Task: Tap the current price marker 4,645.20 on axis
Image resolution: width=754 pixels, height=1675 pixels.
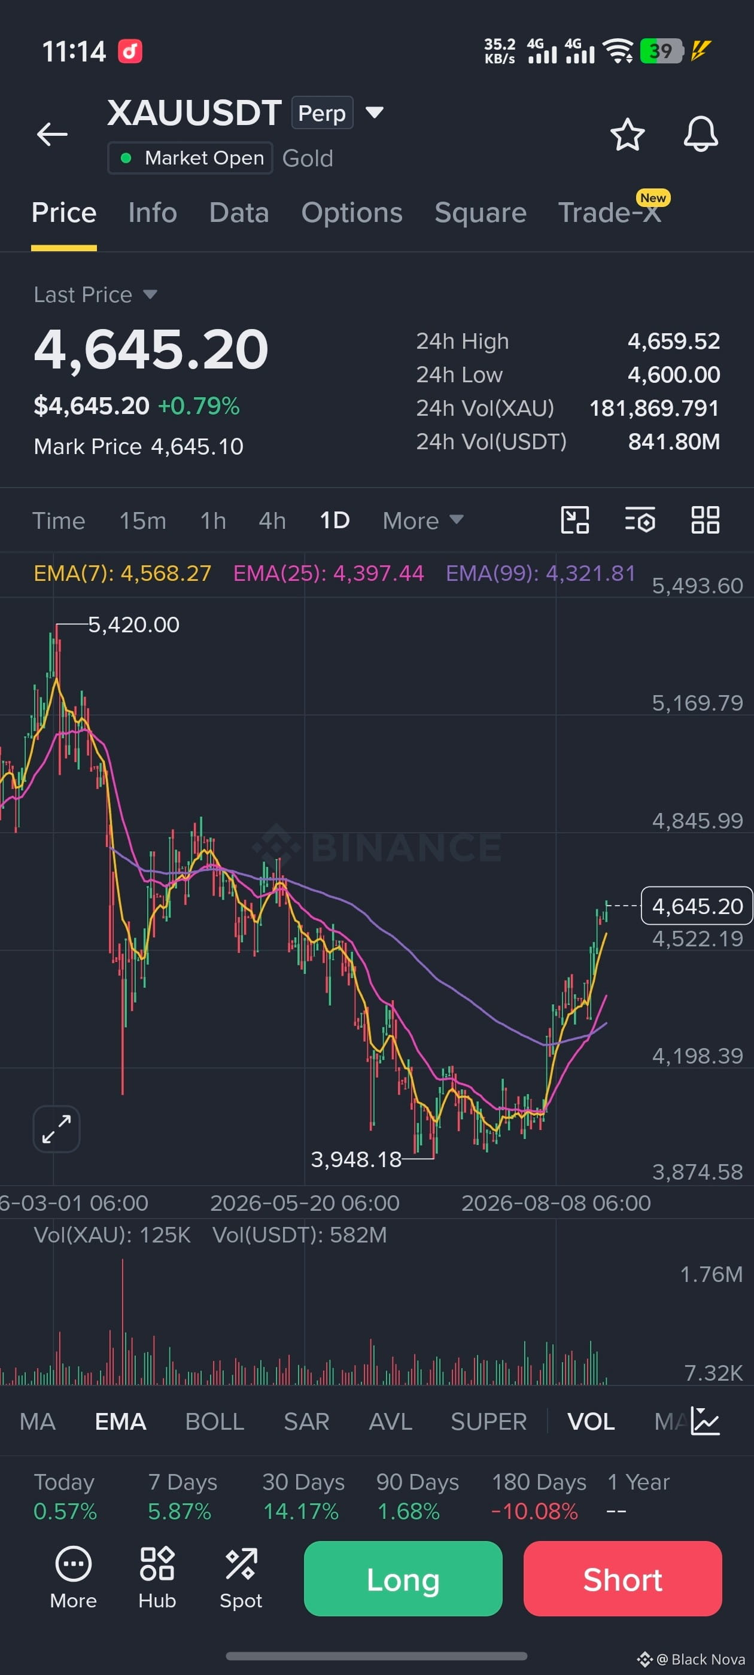Action: click(x=697, y=905)
